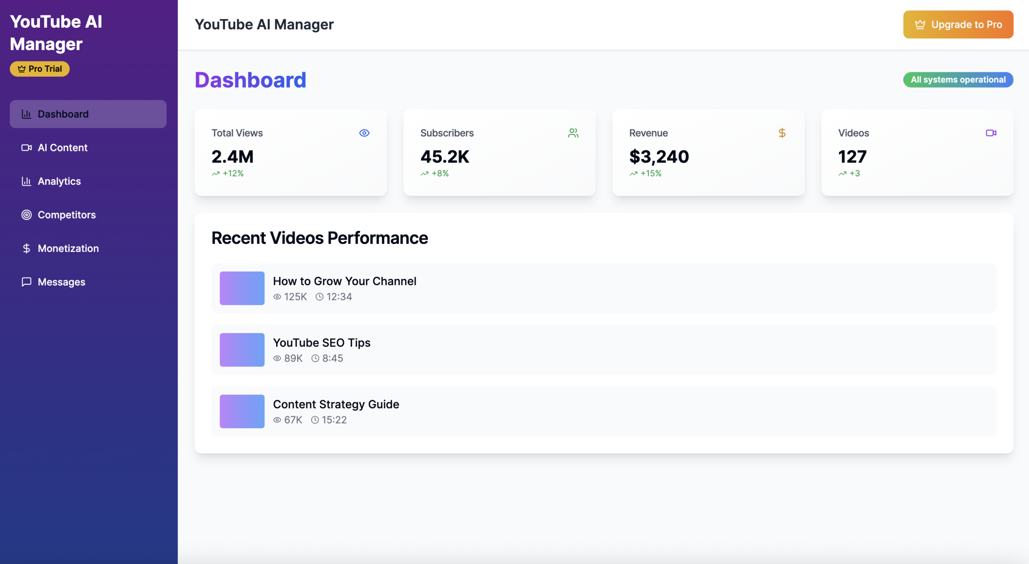This screenshot has width=1029, height=564.
Task: Click the users icon on Subscribers card
Action: pyautogui.click(x=573, y=133)
